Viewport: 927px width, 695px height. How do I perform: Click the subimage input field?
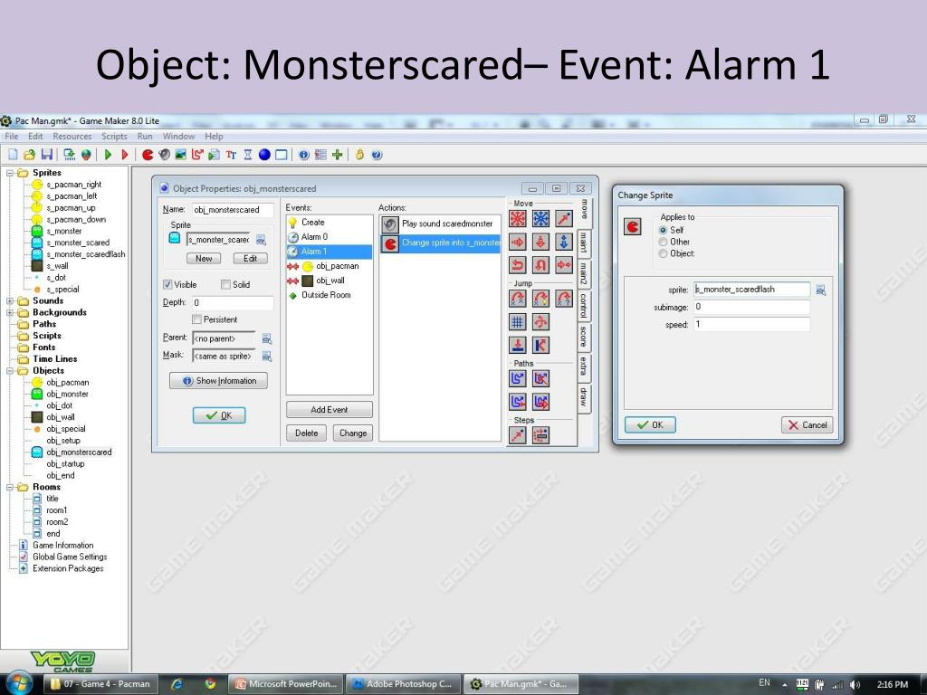[751, 308]
